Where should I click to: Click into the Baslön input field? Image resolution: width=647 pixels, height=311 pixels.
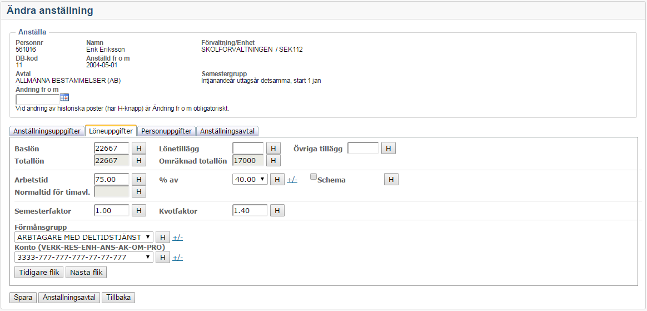point(111,149)
